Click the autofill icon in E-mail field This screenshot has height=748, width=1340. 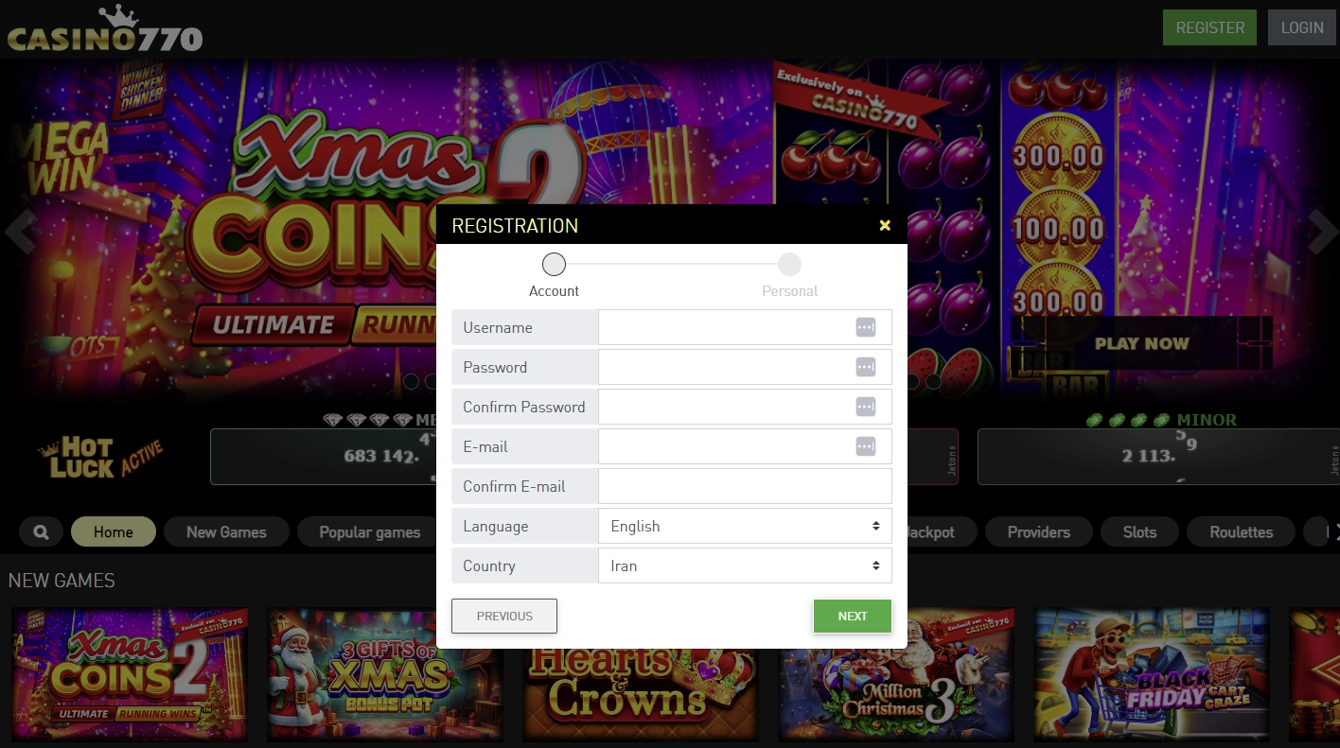pyautogui.click(x=866, y=446)
